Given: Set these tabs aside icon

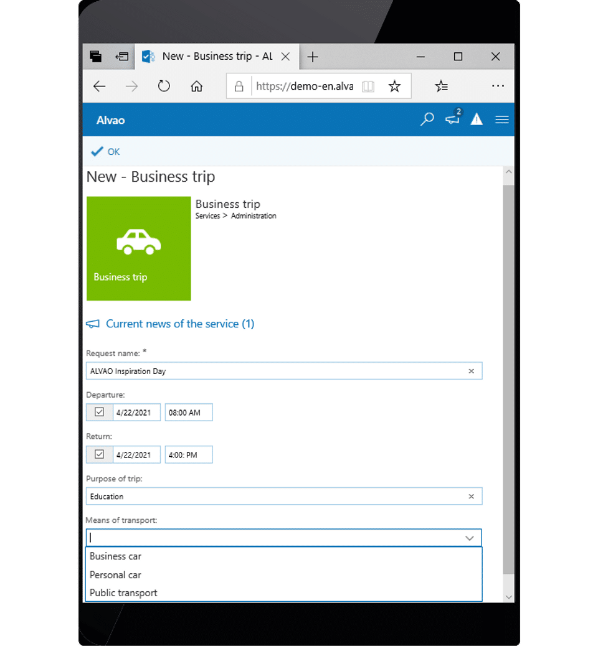Looking at the screenshot, I should tap(121, 57).
